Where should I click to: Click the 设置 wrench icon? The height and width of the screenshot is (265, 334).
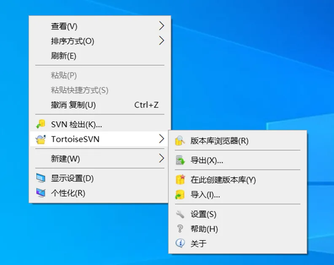pyautogui.click(x=180, y=214)
